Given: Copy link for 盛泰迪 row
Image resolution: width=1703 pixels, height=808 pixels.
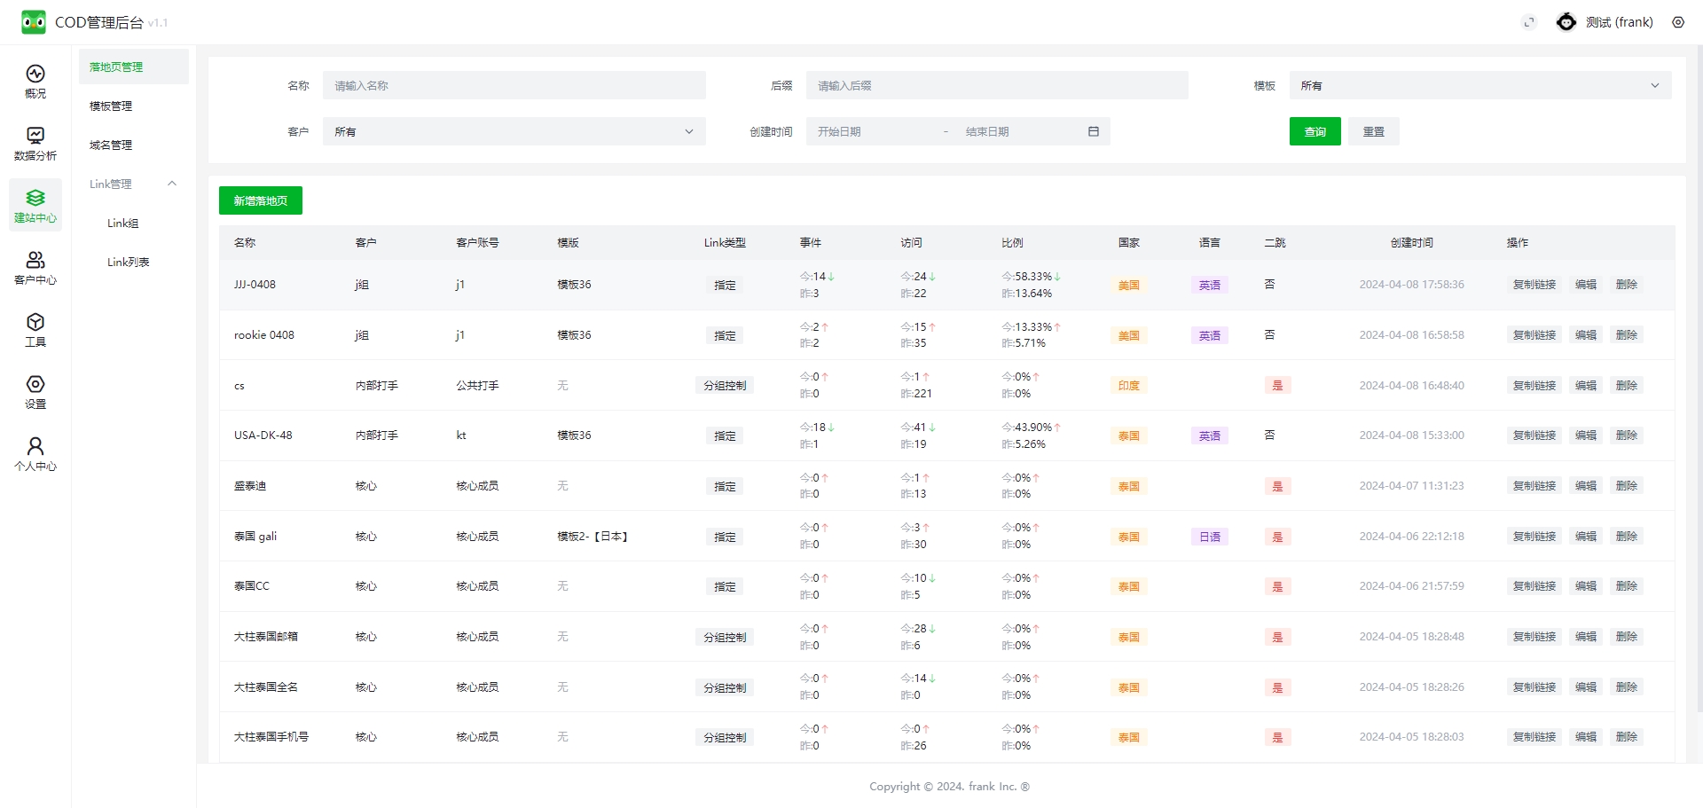Looking at the screenshot, I should click(1534, 486).
